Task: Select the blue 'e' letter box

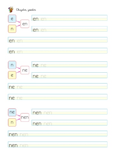Action: pyautogui.click(x=12, y=19)
